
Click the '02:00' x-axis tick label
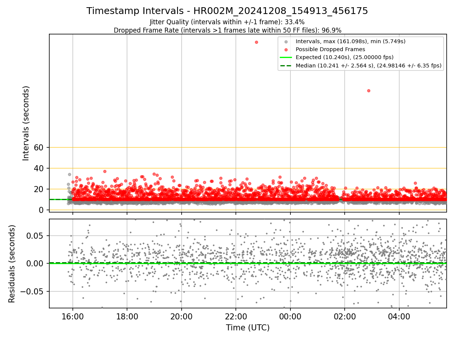[x=345, y=316]
